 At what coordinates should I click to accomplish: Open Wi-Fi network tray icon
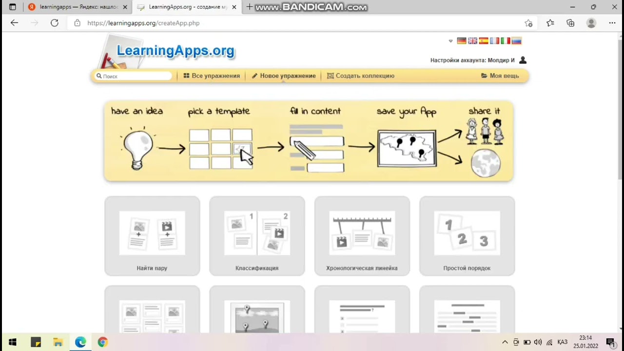(549, 342)
